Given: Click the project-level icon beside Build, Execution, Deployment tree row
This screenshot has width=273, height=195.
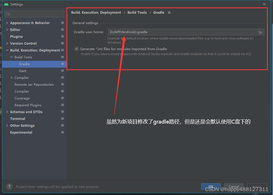Looking at the screenshot, I should tap(62, 50).
